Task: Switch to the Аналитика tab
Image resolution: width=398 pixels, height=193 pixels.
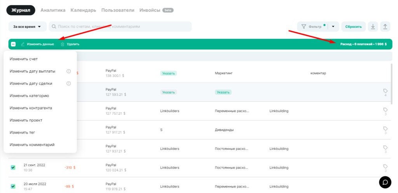Action: tap(53, 10)
